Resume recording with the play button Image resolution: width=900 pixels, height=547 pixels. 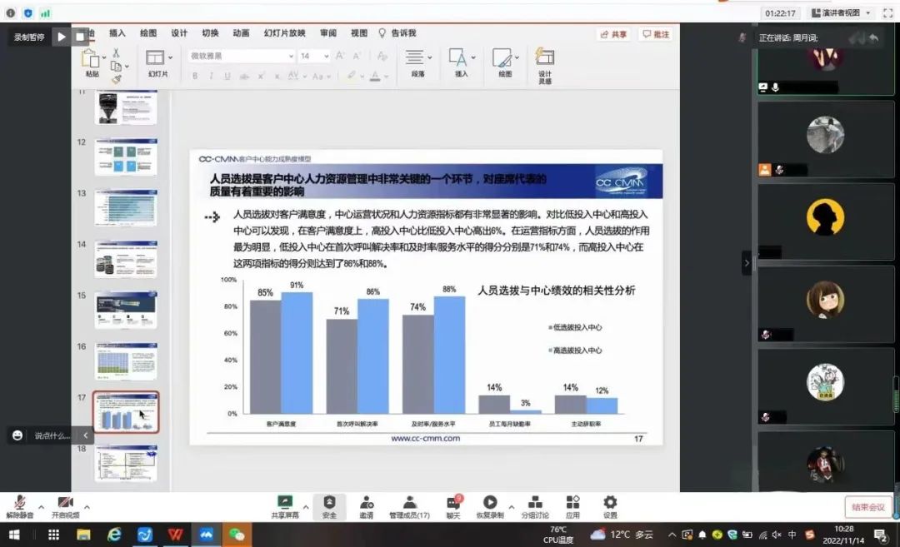62,37
